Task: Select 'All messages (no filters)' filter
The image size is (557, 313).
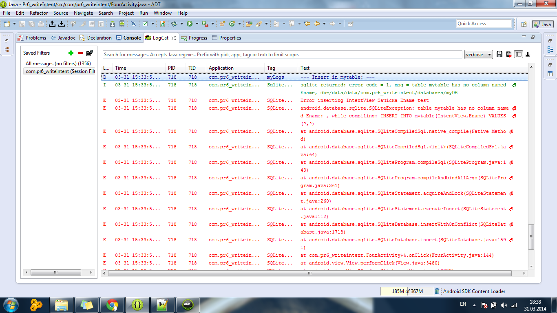Action: point(58,64)
